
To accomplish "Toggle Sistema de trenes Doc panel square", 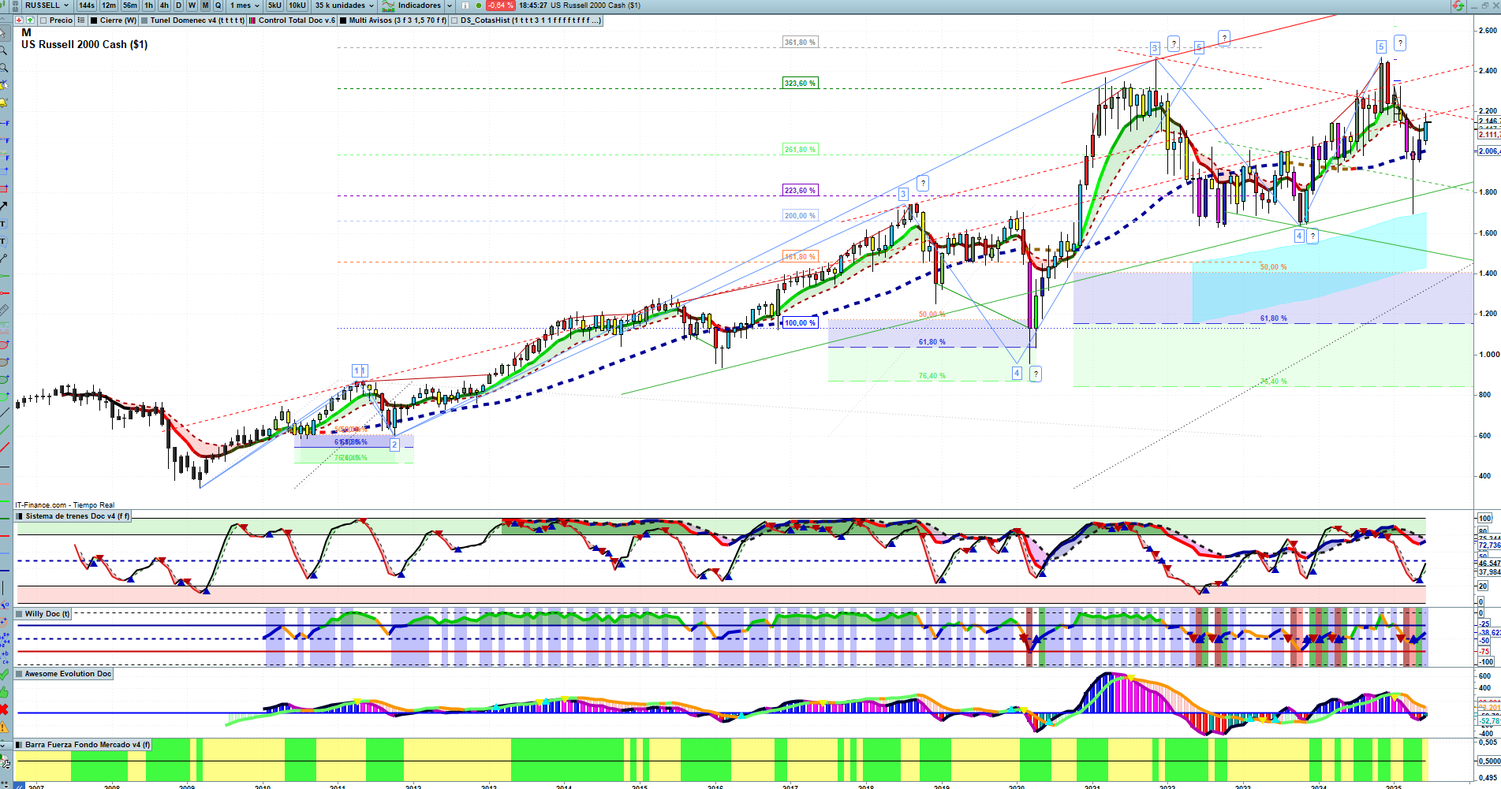I will (19, 516).
